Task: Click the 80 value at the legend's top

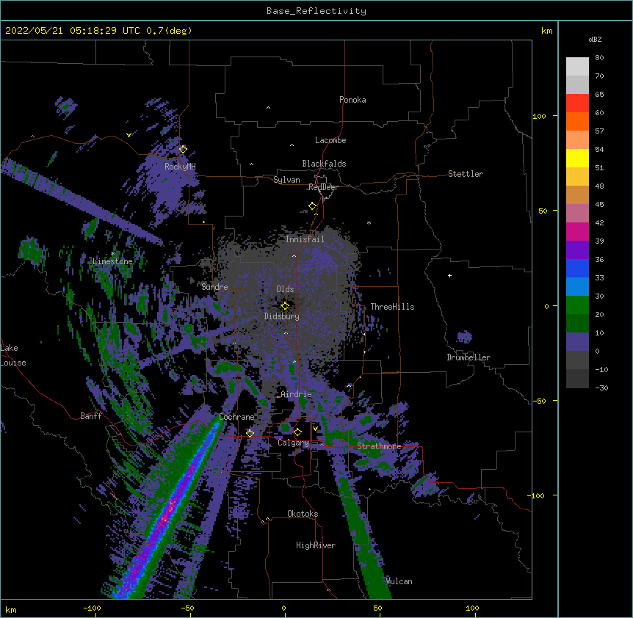Action: [x=599, y=58]
